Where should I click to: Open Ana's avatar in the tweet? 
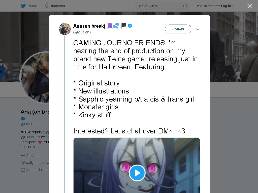point(65,29)
